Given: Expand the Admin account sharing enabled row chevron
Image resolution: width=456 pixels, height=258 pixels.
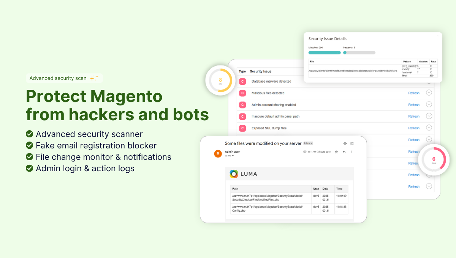Looking at the screenshot, I should click(x=429, y=105).
